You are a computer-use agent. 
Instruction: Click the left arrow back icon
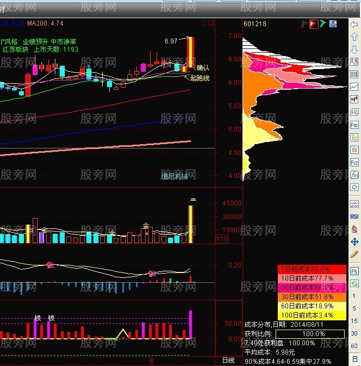coord(354,24)
